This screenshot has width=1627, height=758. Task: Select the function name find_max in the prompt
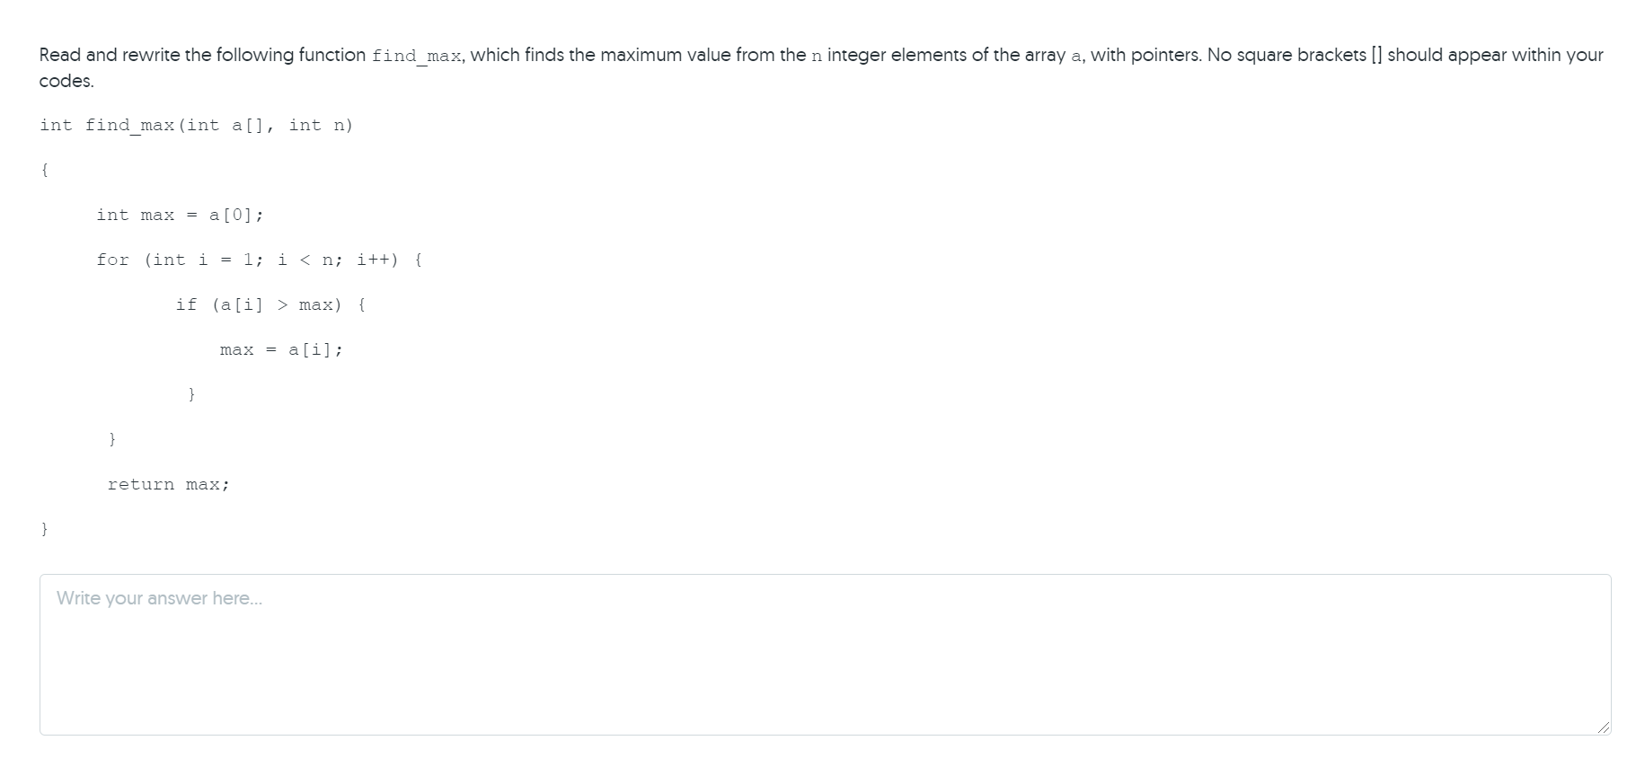pyautogui.click(x=416, y=56)
